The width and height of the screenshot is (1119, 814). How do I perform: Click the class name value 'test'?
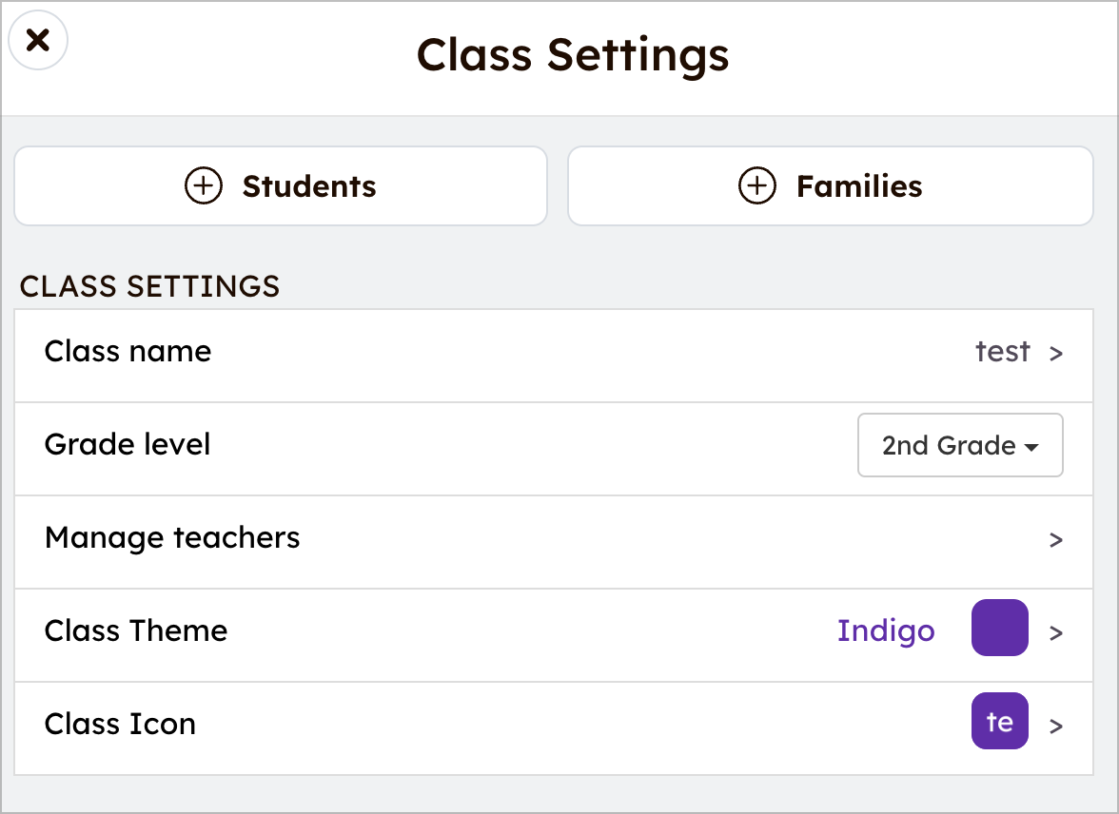(1003, 352)
